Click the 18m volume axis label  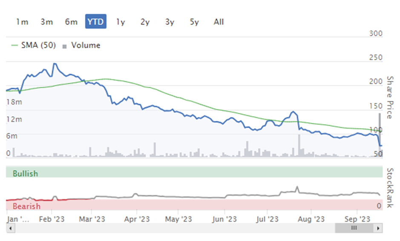click(14, 102)
